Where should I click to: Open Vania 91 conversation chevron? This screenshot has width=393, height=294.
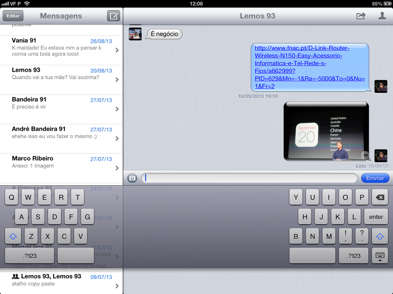(117, 50)
